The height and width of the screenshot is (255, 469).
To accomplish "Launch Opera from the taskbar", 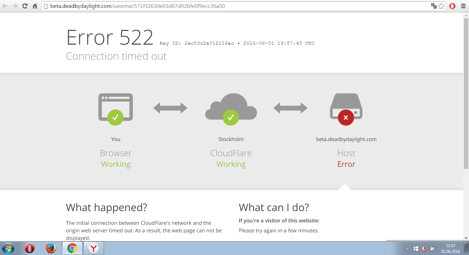I will click(x=30, y=248).
